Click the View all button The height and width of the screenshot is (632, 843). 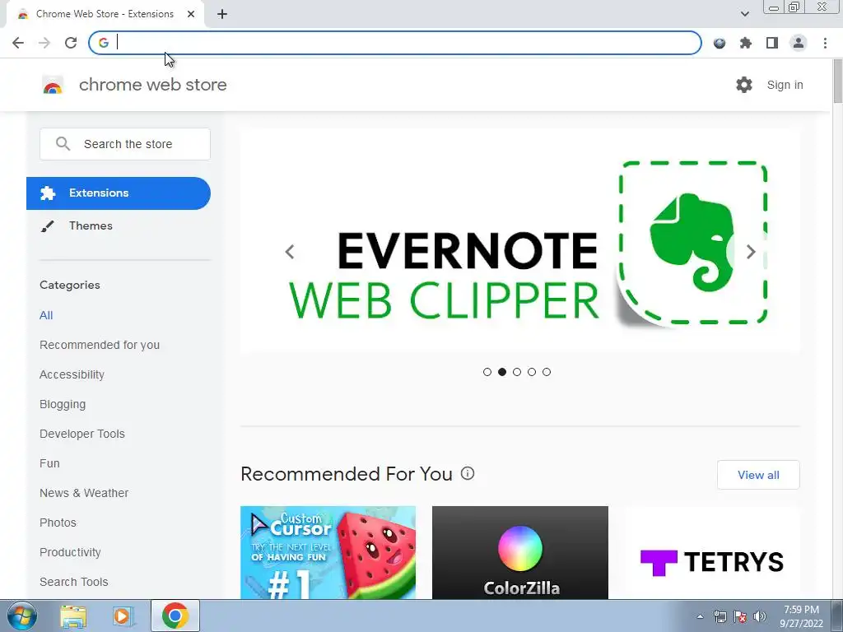pos(758,475)
